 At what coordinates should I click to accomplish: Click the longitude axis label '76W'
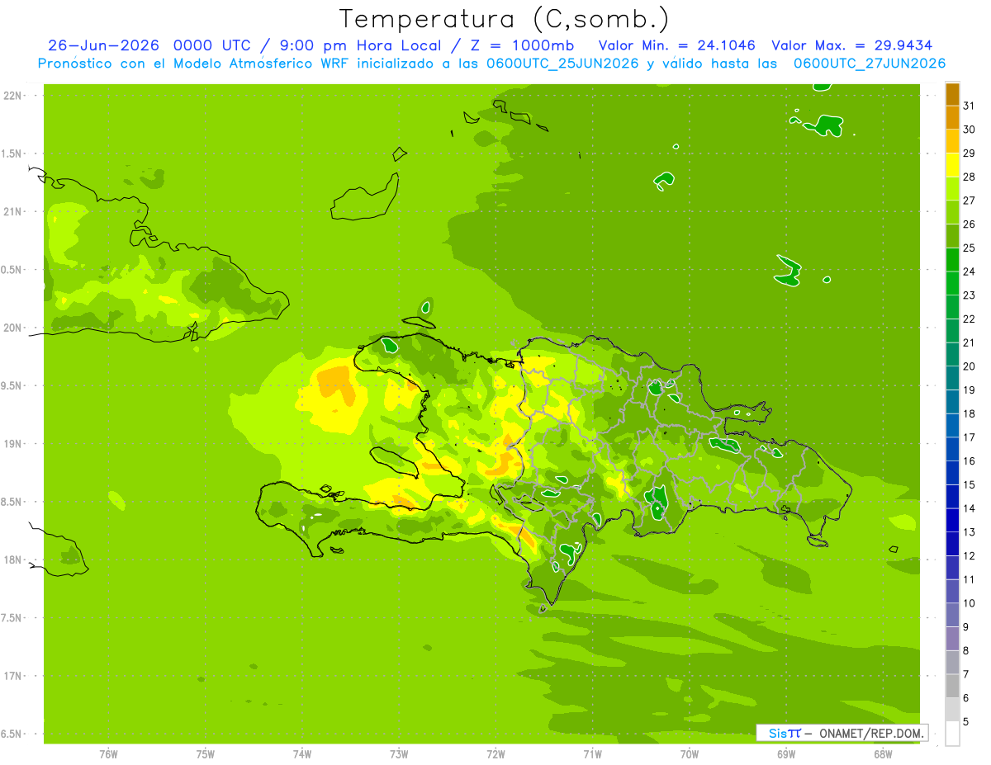(x=108, y=754)
